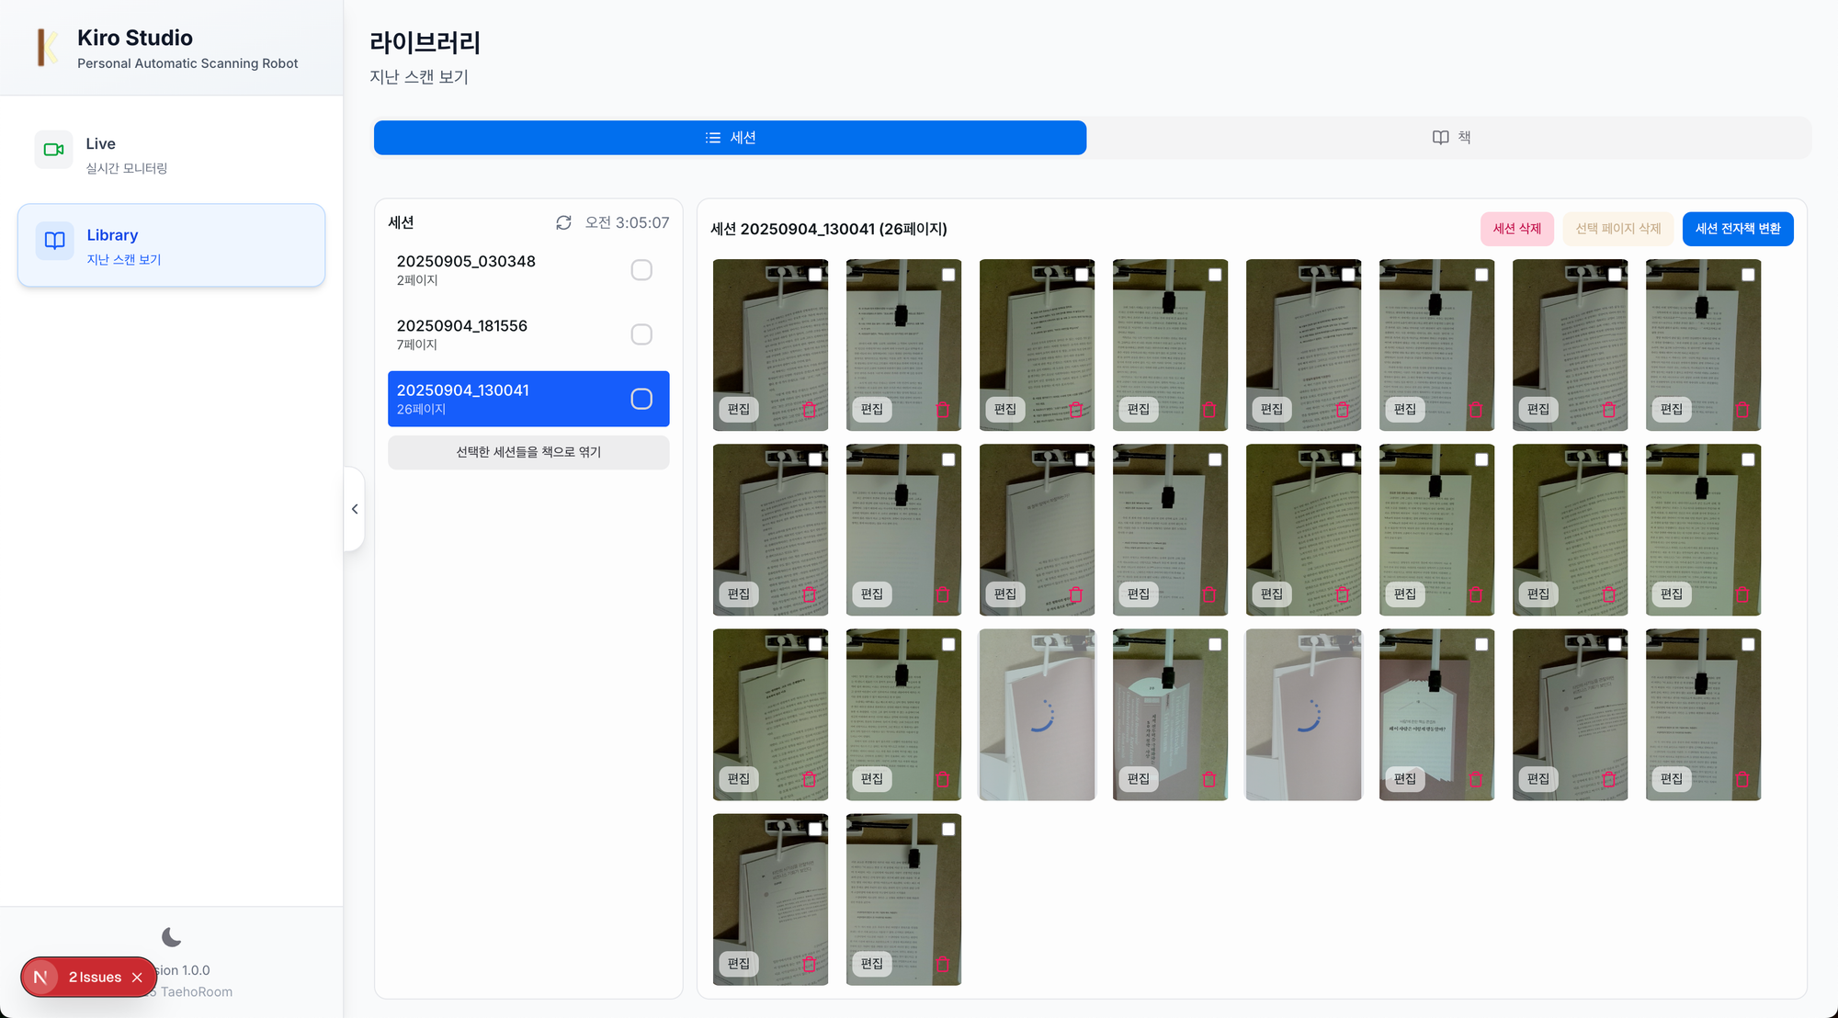Click the 세션 전자책 변환 button
This screenshot has height=1018, width=1838.
(1737, 229)
